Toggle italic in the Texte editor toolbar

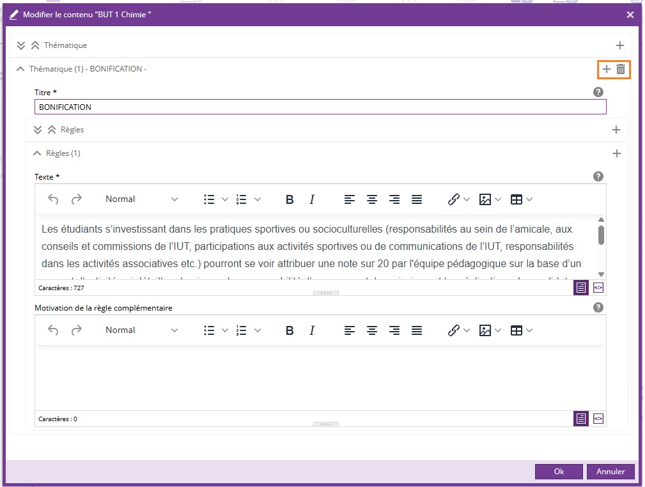click(x=312, y=199)
